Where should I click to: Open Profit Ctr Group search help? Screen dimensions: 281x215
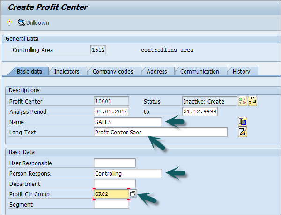coord(133,193)
